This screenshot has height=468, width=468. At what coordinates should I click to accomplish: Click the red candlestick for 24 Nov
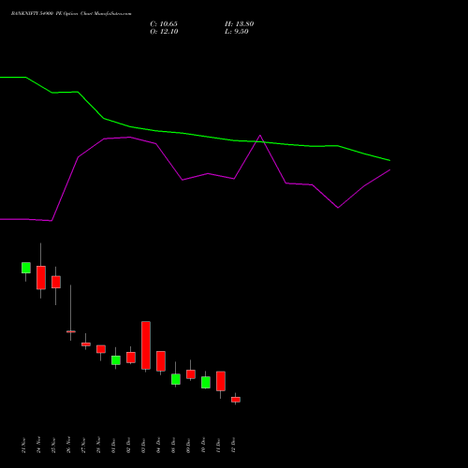[x=41, y=278]
